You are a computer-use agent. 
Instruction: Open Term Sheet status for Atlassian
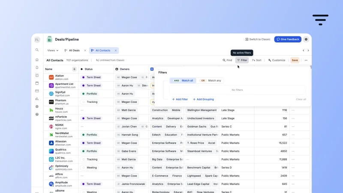click(91, 143)
